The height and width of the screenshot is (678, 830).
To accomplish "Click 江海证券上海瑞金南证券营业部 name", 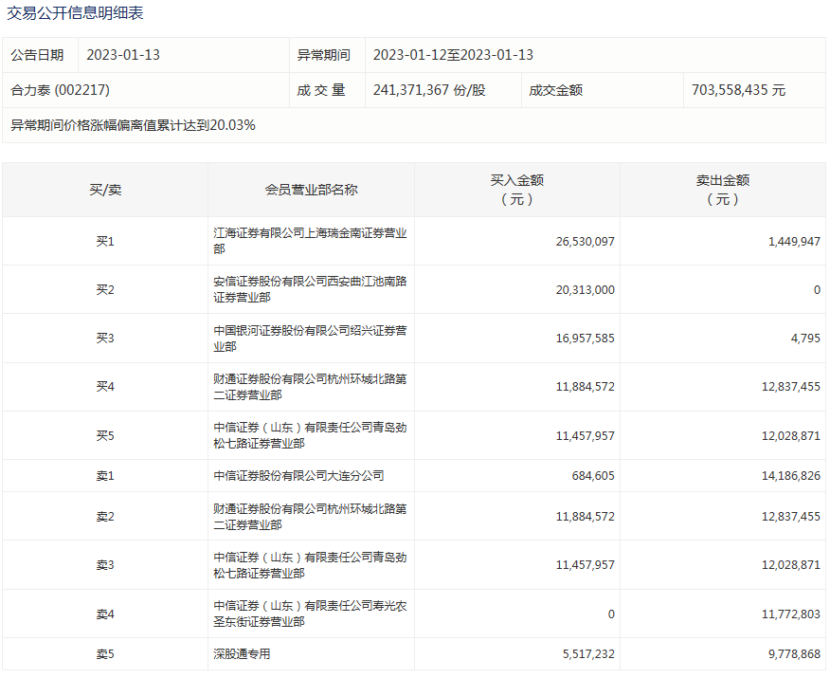I will (x=310, y=241).
